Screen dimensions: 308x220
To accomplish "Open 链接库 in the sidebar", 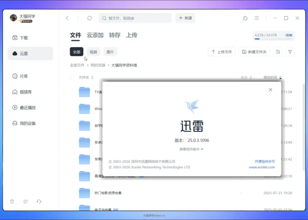I will pos(22,92).
